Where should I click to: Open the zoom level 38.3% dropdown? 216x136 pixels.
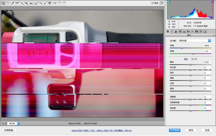pos(19,124)
